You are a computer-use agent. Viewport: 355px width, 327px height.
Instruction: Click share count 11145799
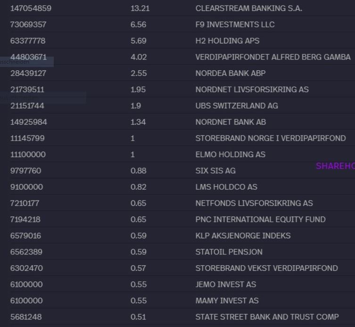pyautogui.click(x=27, y=138)
